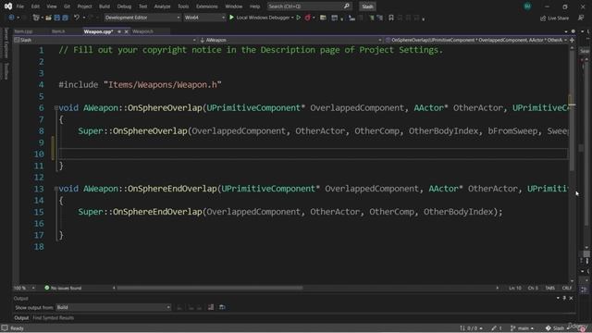
Task: Click the Save icon
Action: tap(57, 18)
